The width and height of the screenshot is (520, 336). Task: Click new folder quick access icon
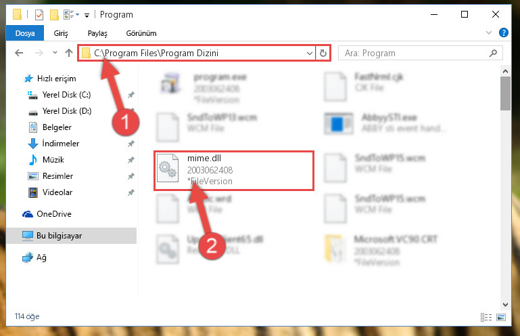tap(54, 15)
